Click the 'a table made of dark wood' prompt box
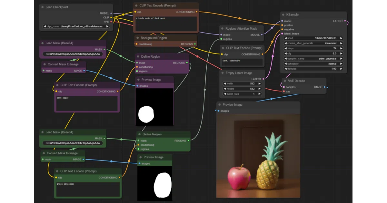This screenshot has height=203, width=387. [165, 24]
